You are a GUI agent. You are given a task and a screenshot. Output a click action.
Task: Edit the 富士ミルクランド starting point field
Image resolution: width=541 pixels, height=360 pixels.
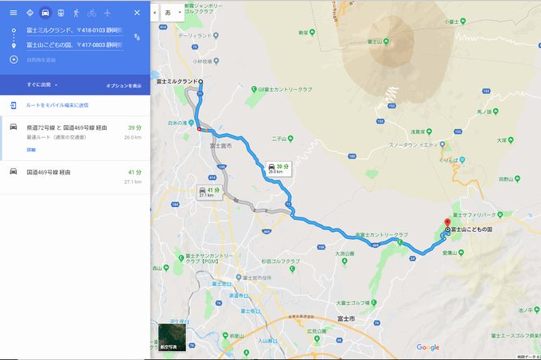point(75,30)
